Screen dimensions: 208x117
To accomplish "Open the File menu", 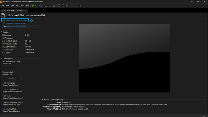I will pyautogui.click(x=3, y=6).
